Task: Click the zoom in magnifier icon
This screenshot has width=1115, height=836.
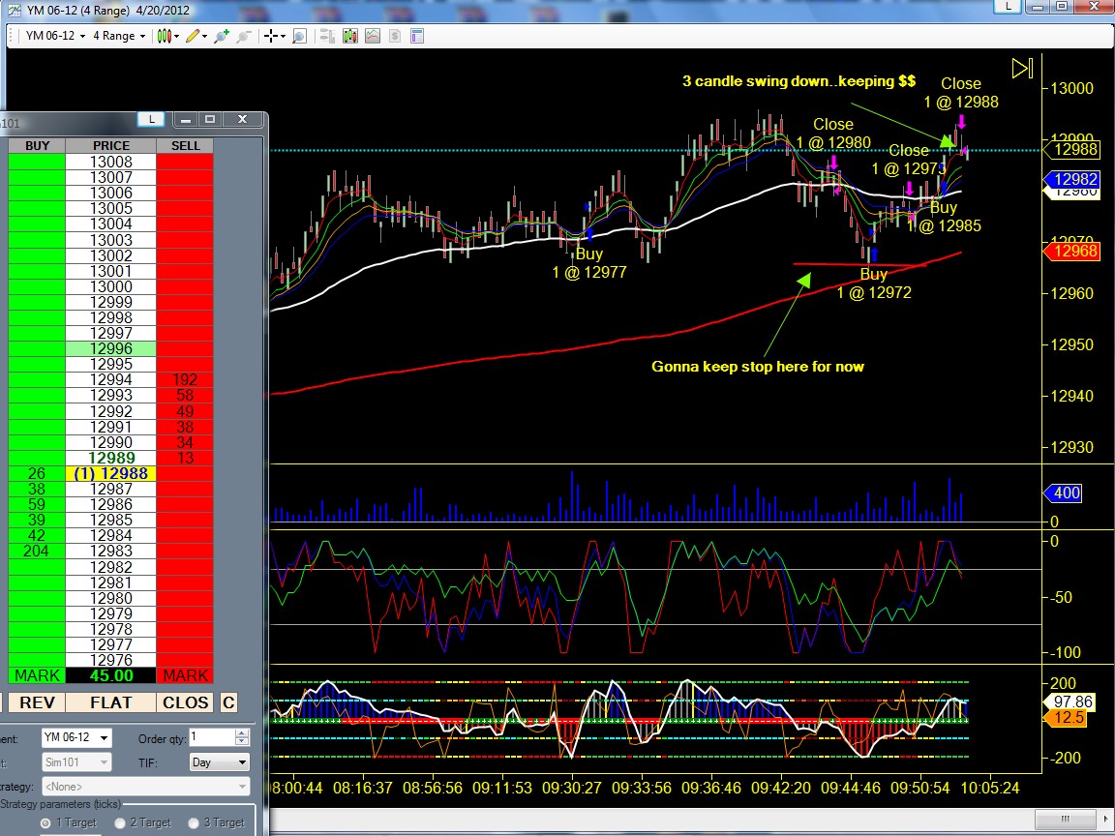Action: click(221, 36)
